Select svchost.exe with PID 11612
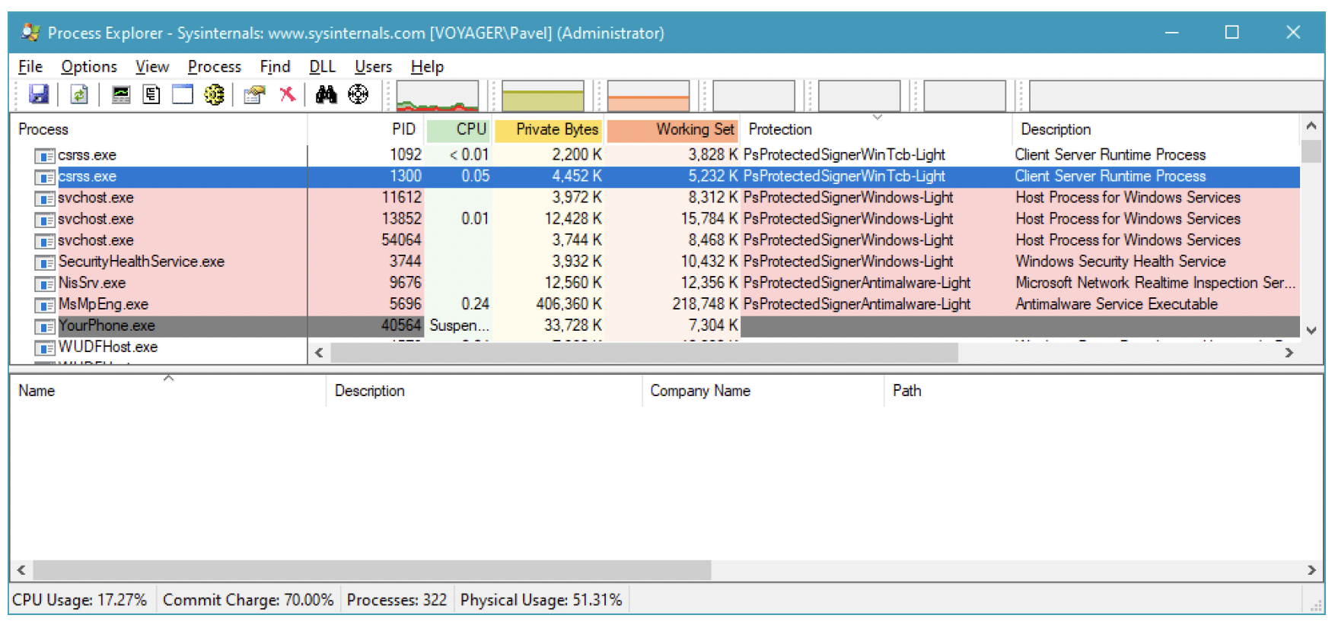Viewport: 1335px width, 628px height. (x=655, y=198)
